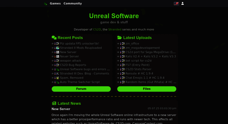Open 'Unreal Software bugs and errors' post
The height and width of the screenshot is (124, 228).
tap(85, 69)
